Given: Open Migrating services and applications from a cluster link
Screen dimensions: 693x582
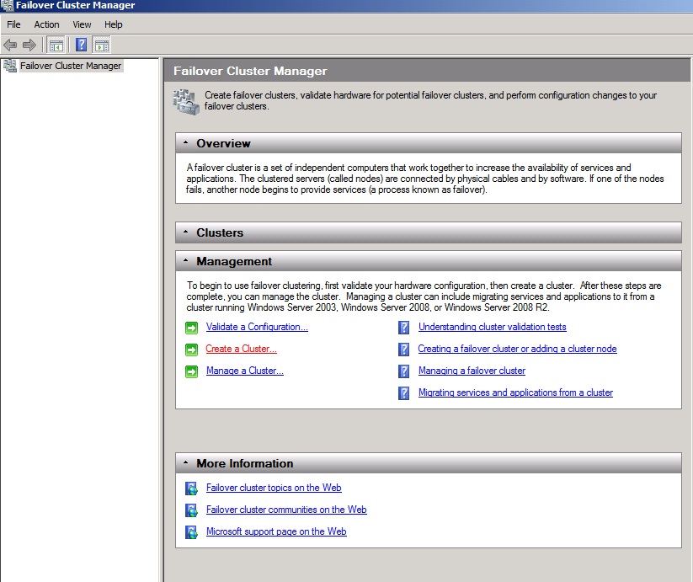Looking at the screenshot, I should click(516, 392).
